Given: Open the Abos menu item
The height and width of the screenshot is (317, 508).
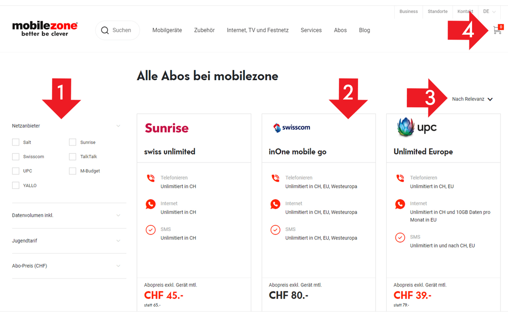Looking at the screenshot, I should 340,30.
